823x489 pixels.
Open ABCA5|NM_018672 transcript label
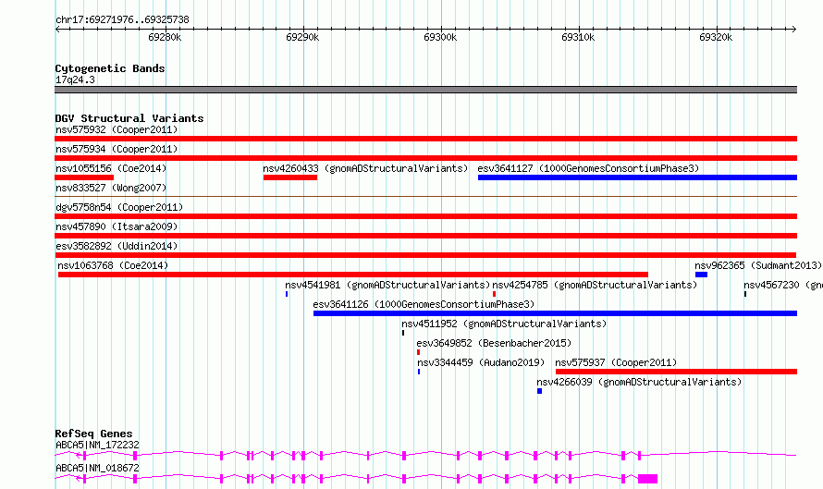pyautogui.click(x=97, y=468)
